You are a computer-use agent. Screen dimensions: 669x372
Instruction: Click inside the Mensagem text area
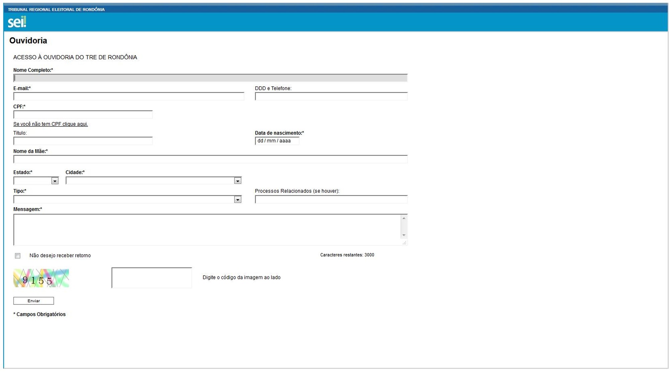(x=207, y=230)
